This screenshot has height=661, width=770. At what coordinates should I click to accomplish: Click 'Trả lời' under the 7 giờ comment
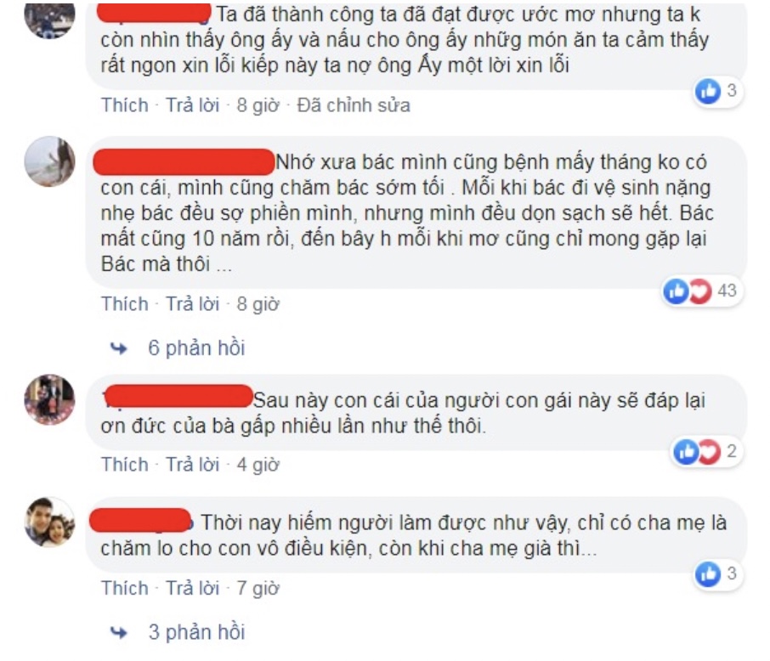point(192,588)
